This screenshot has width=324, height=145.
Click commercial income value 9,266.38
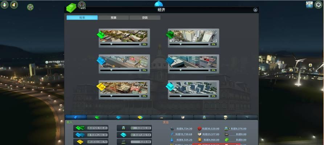[97, 135]
